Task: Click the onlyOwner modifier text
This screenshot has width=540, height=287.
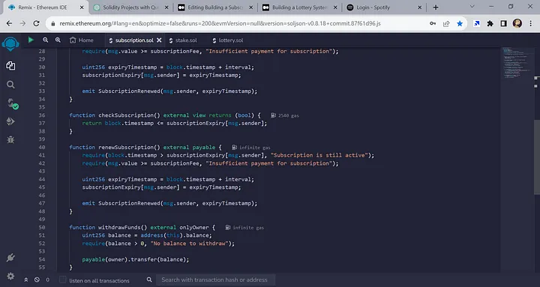Action: point(194,228)
